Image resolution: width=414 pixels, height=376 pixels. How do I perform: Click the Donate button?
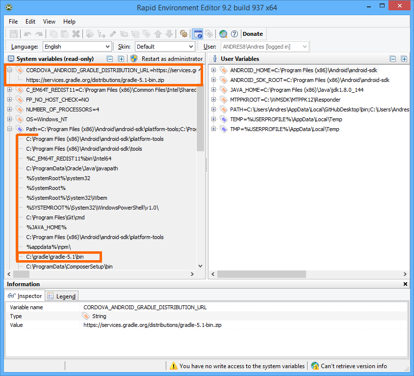point(253,34)
